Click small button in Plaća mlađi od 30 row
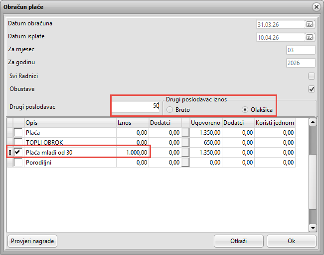 [185, 153]
